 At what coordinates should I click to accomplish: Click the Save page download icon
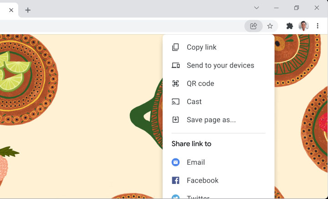175,120
